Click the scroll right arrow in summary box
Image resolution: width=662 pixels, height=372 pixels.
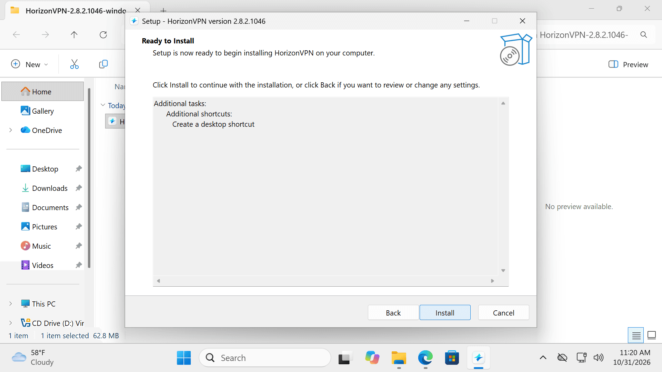[492, 281]
